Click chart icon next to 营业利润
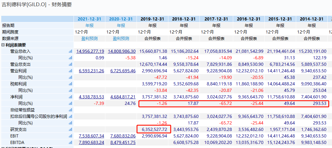The width and height of the screenshot is (332, 148). (70, 71)
